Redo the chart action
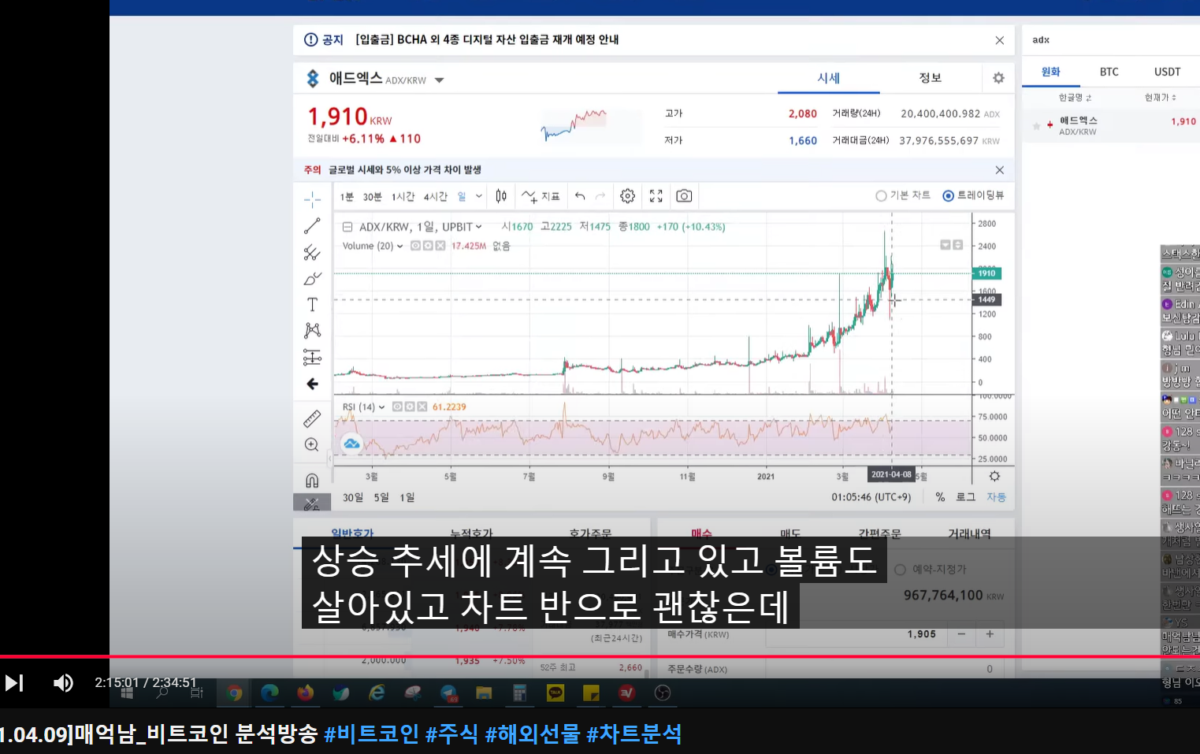This screenshot has height=754, width=1200. click(600, 196)
